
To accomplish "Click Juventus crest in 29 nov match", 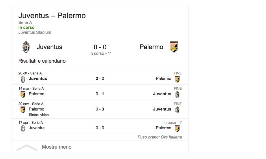I will pos(177,110).
